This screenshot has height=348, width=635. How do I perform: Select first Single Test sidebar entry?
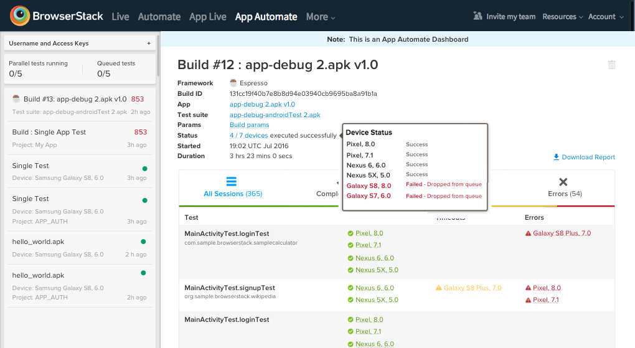coord(80,171)
